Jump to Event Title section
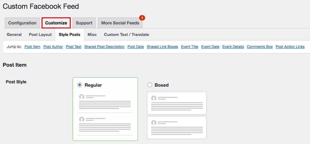The image size is (310, 144). tap(190, 47)
